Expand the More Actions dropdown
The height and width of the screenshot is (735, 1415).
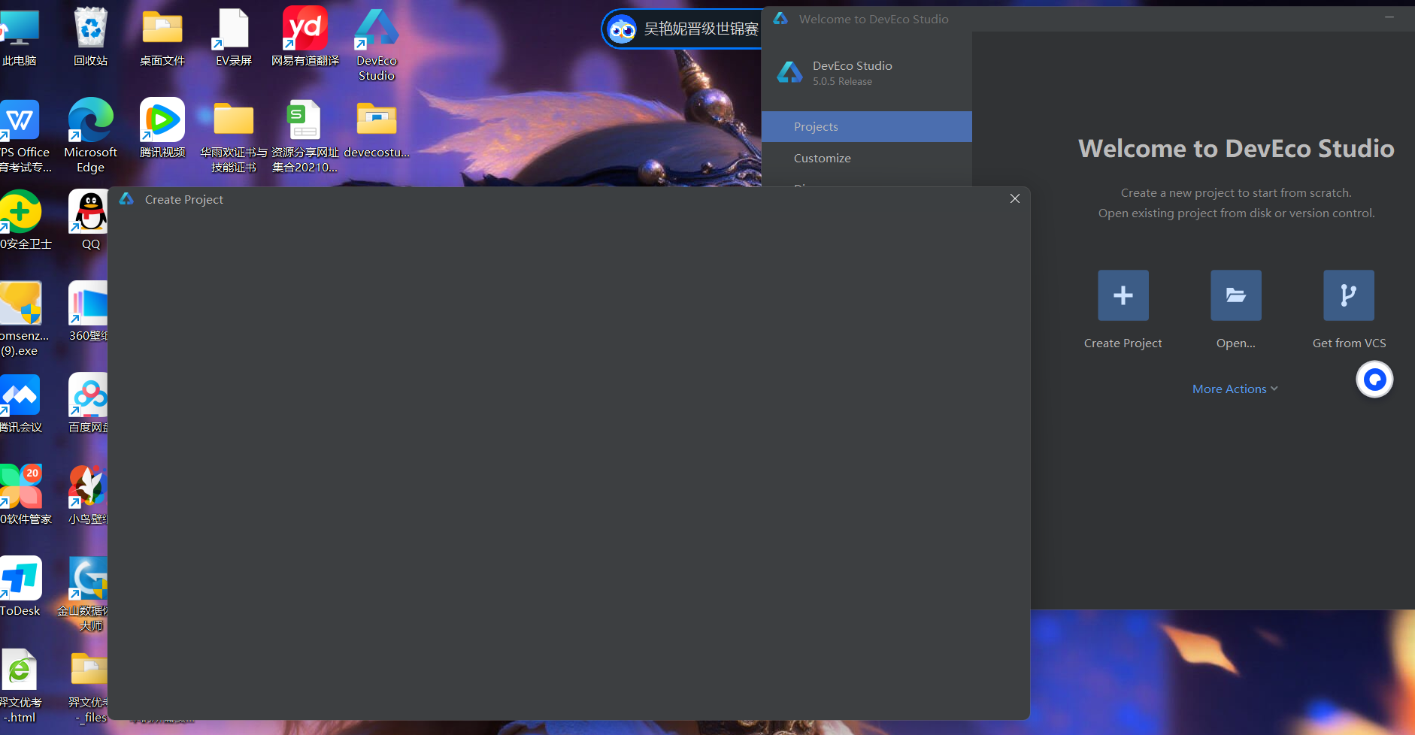pyautogui.click(x=1235, y=389)
